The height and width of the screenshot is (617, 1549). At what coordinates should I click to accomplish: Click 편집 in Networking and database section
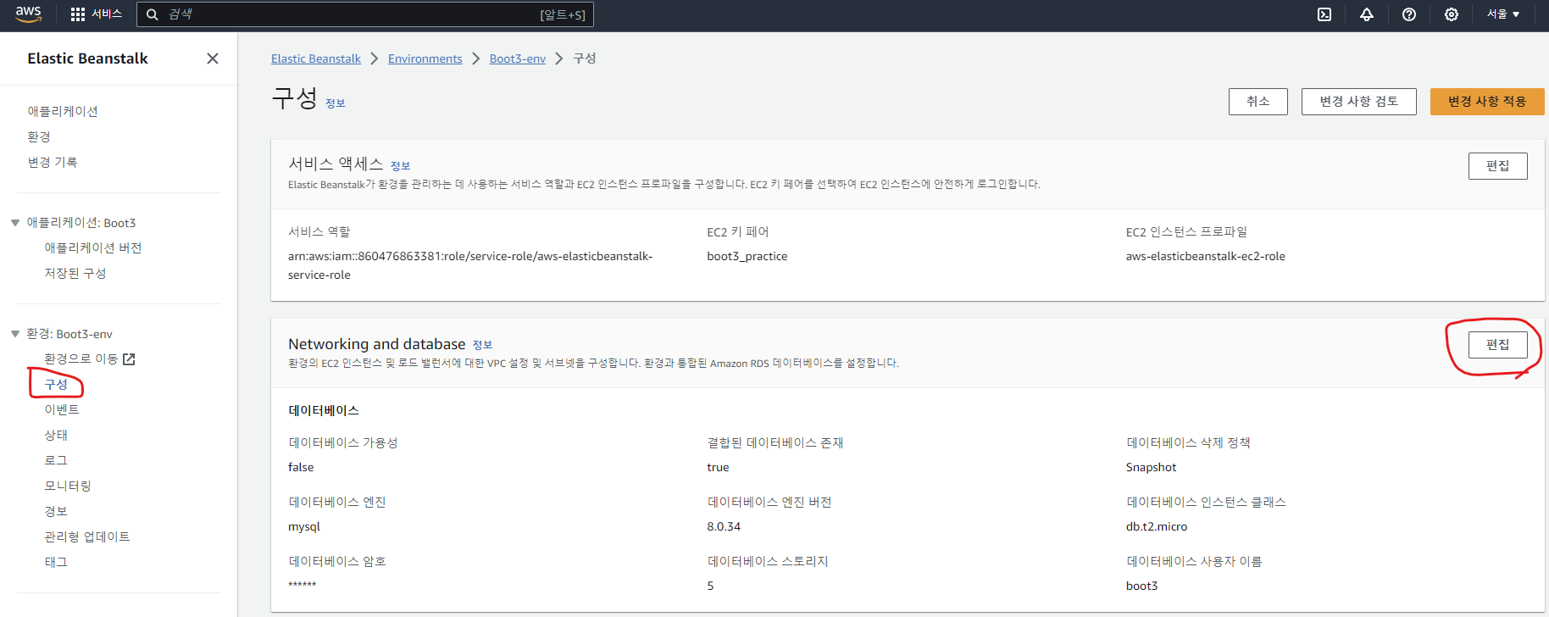[1498, 345]
